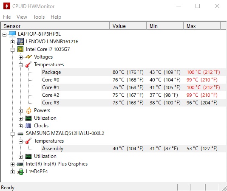227x191 pixels.
Task: Click the Samsung SSD drive icon
Action: click(20, 134)
